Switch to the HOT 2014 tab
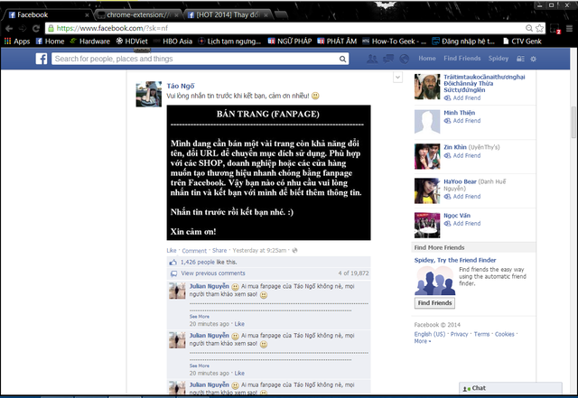This screenshot has height=398, width=578. (228, 14)
